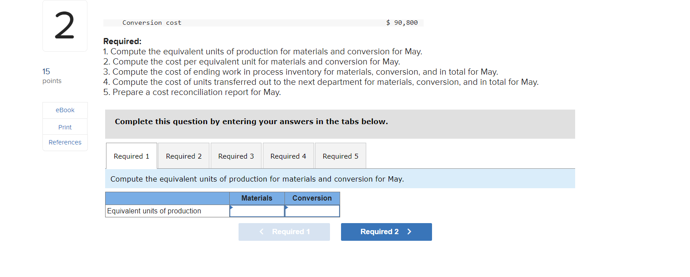Switch to the Required 2 tab
The image size is (690, 277).
point(184,156)
